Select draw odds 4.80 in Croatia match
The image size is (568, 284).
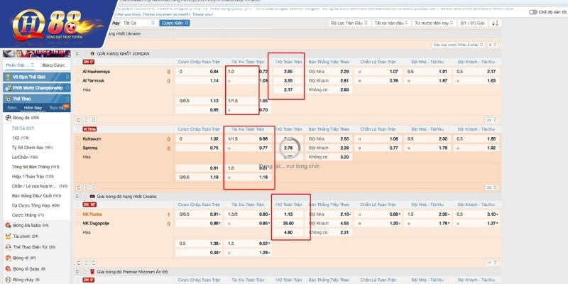[x=288, y=232]
